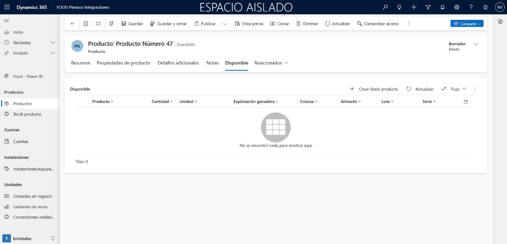
Task: Open the settings gear icon
Action: tap(457, 7)
